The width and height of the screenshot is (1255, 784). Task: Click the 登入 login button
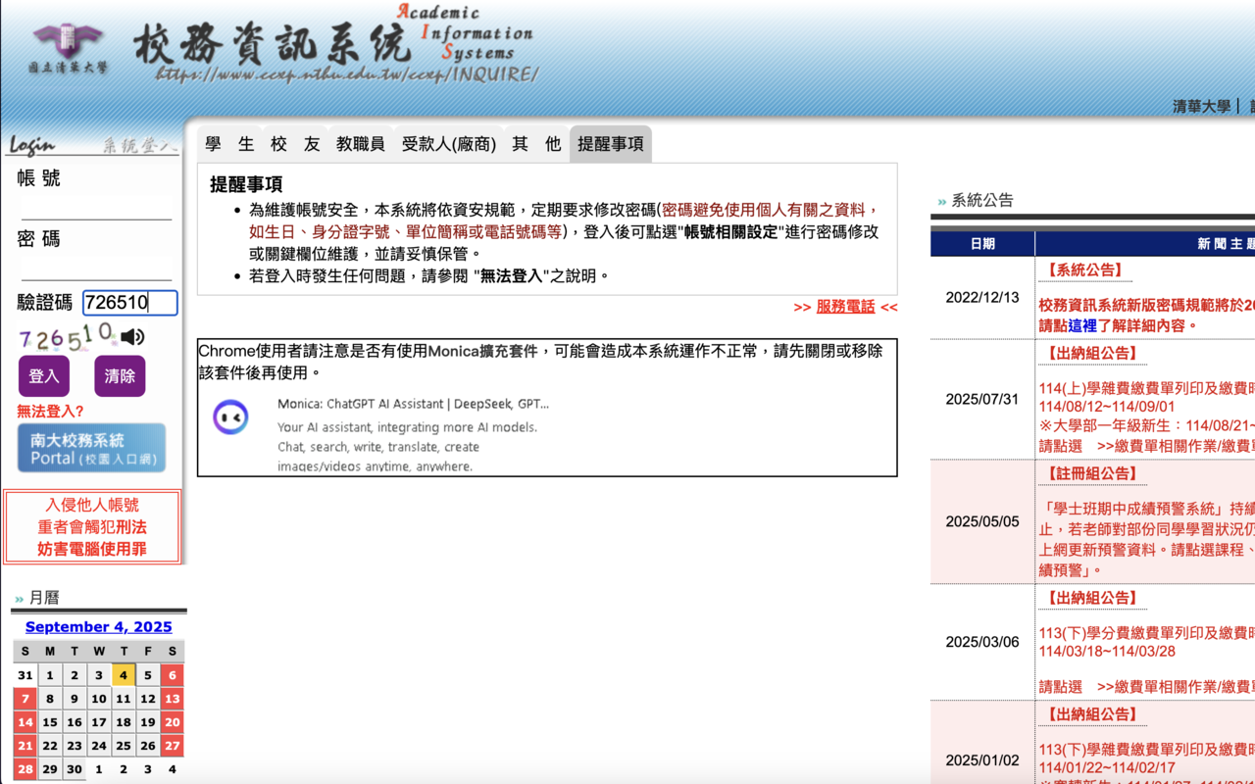coord(44,376)
